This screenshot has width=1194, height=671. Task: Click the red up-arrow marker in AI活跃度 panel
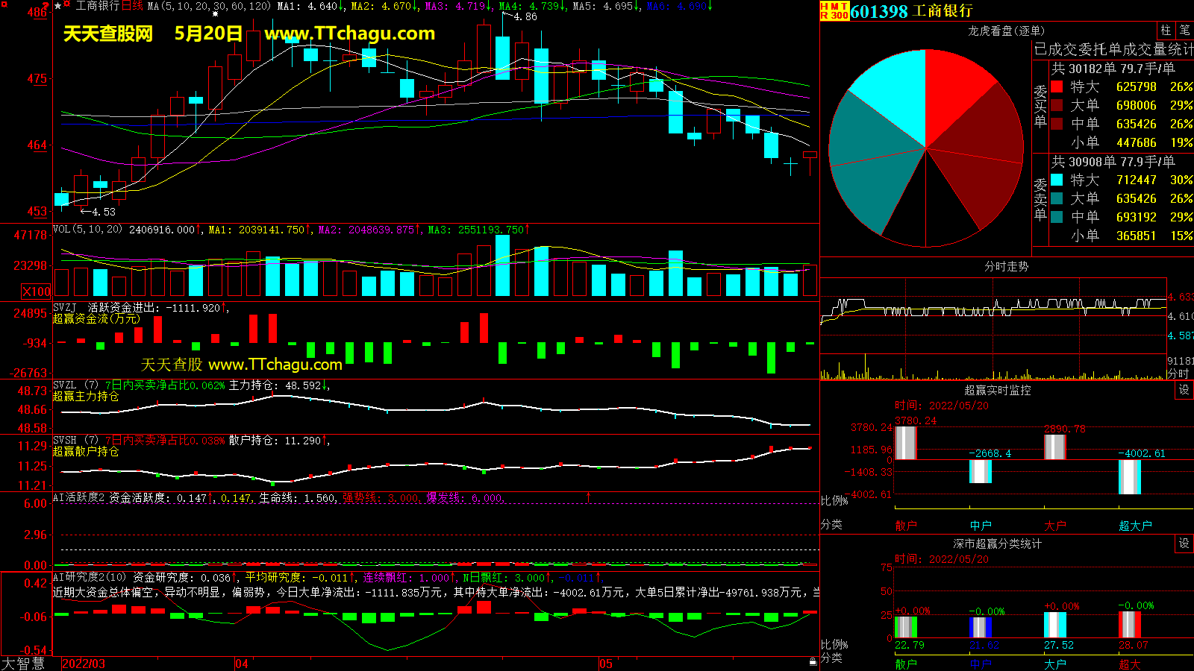(x=588, y=497)
